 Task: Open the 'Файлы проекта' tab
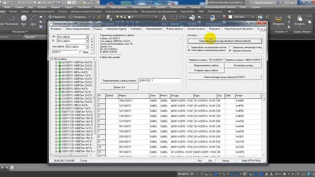click(174, 29)
